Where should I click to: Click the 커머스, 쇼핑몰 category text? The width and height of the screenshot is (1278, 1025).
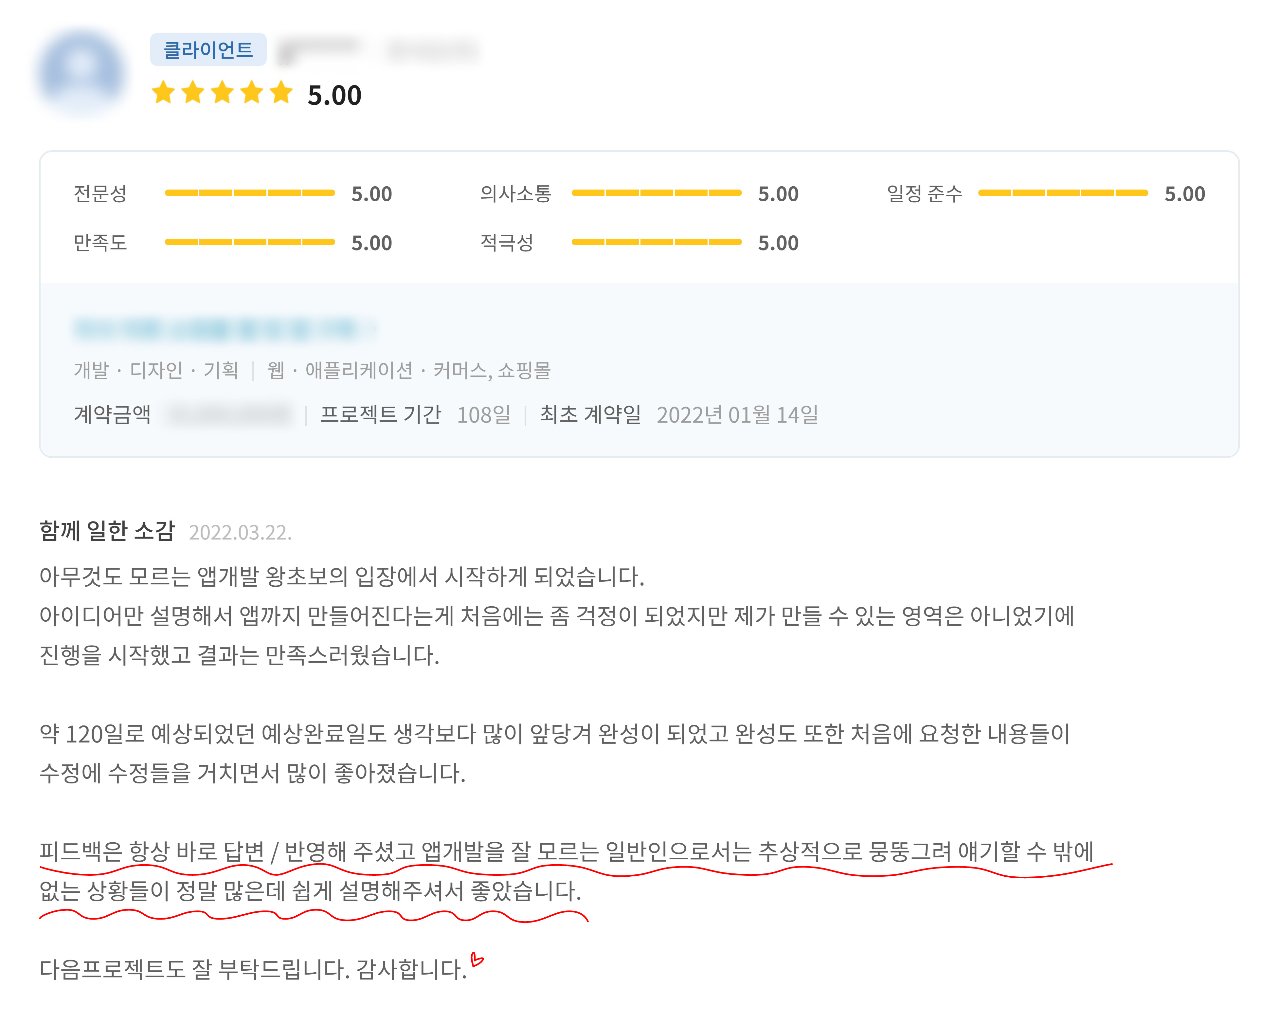[x=492, y=371]
